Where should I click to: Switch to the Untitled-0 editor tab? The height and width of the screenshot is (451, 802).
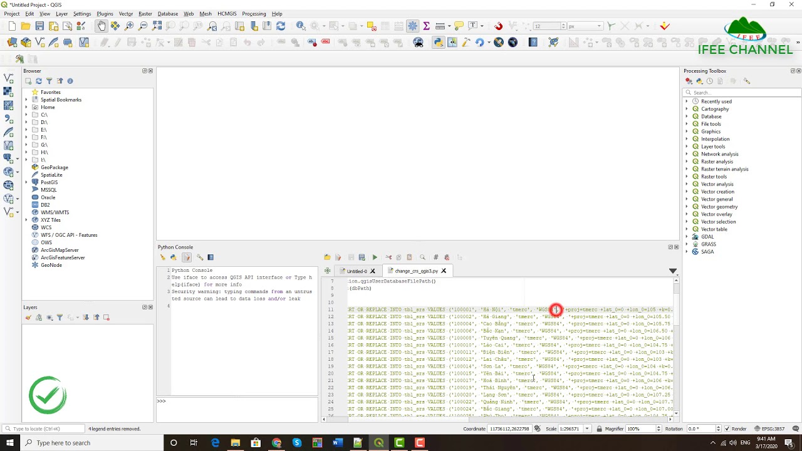pyautogui.click(x=357, y=271)
